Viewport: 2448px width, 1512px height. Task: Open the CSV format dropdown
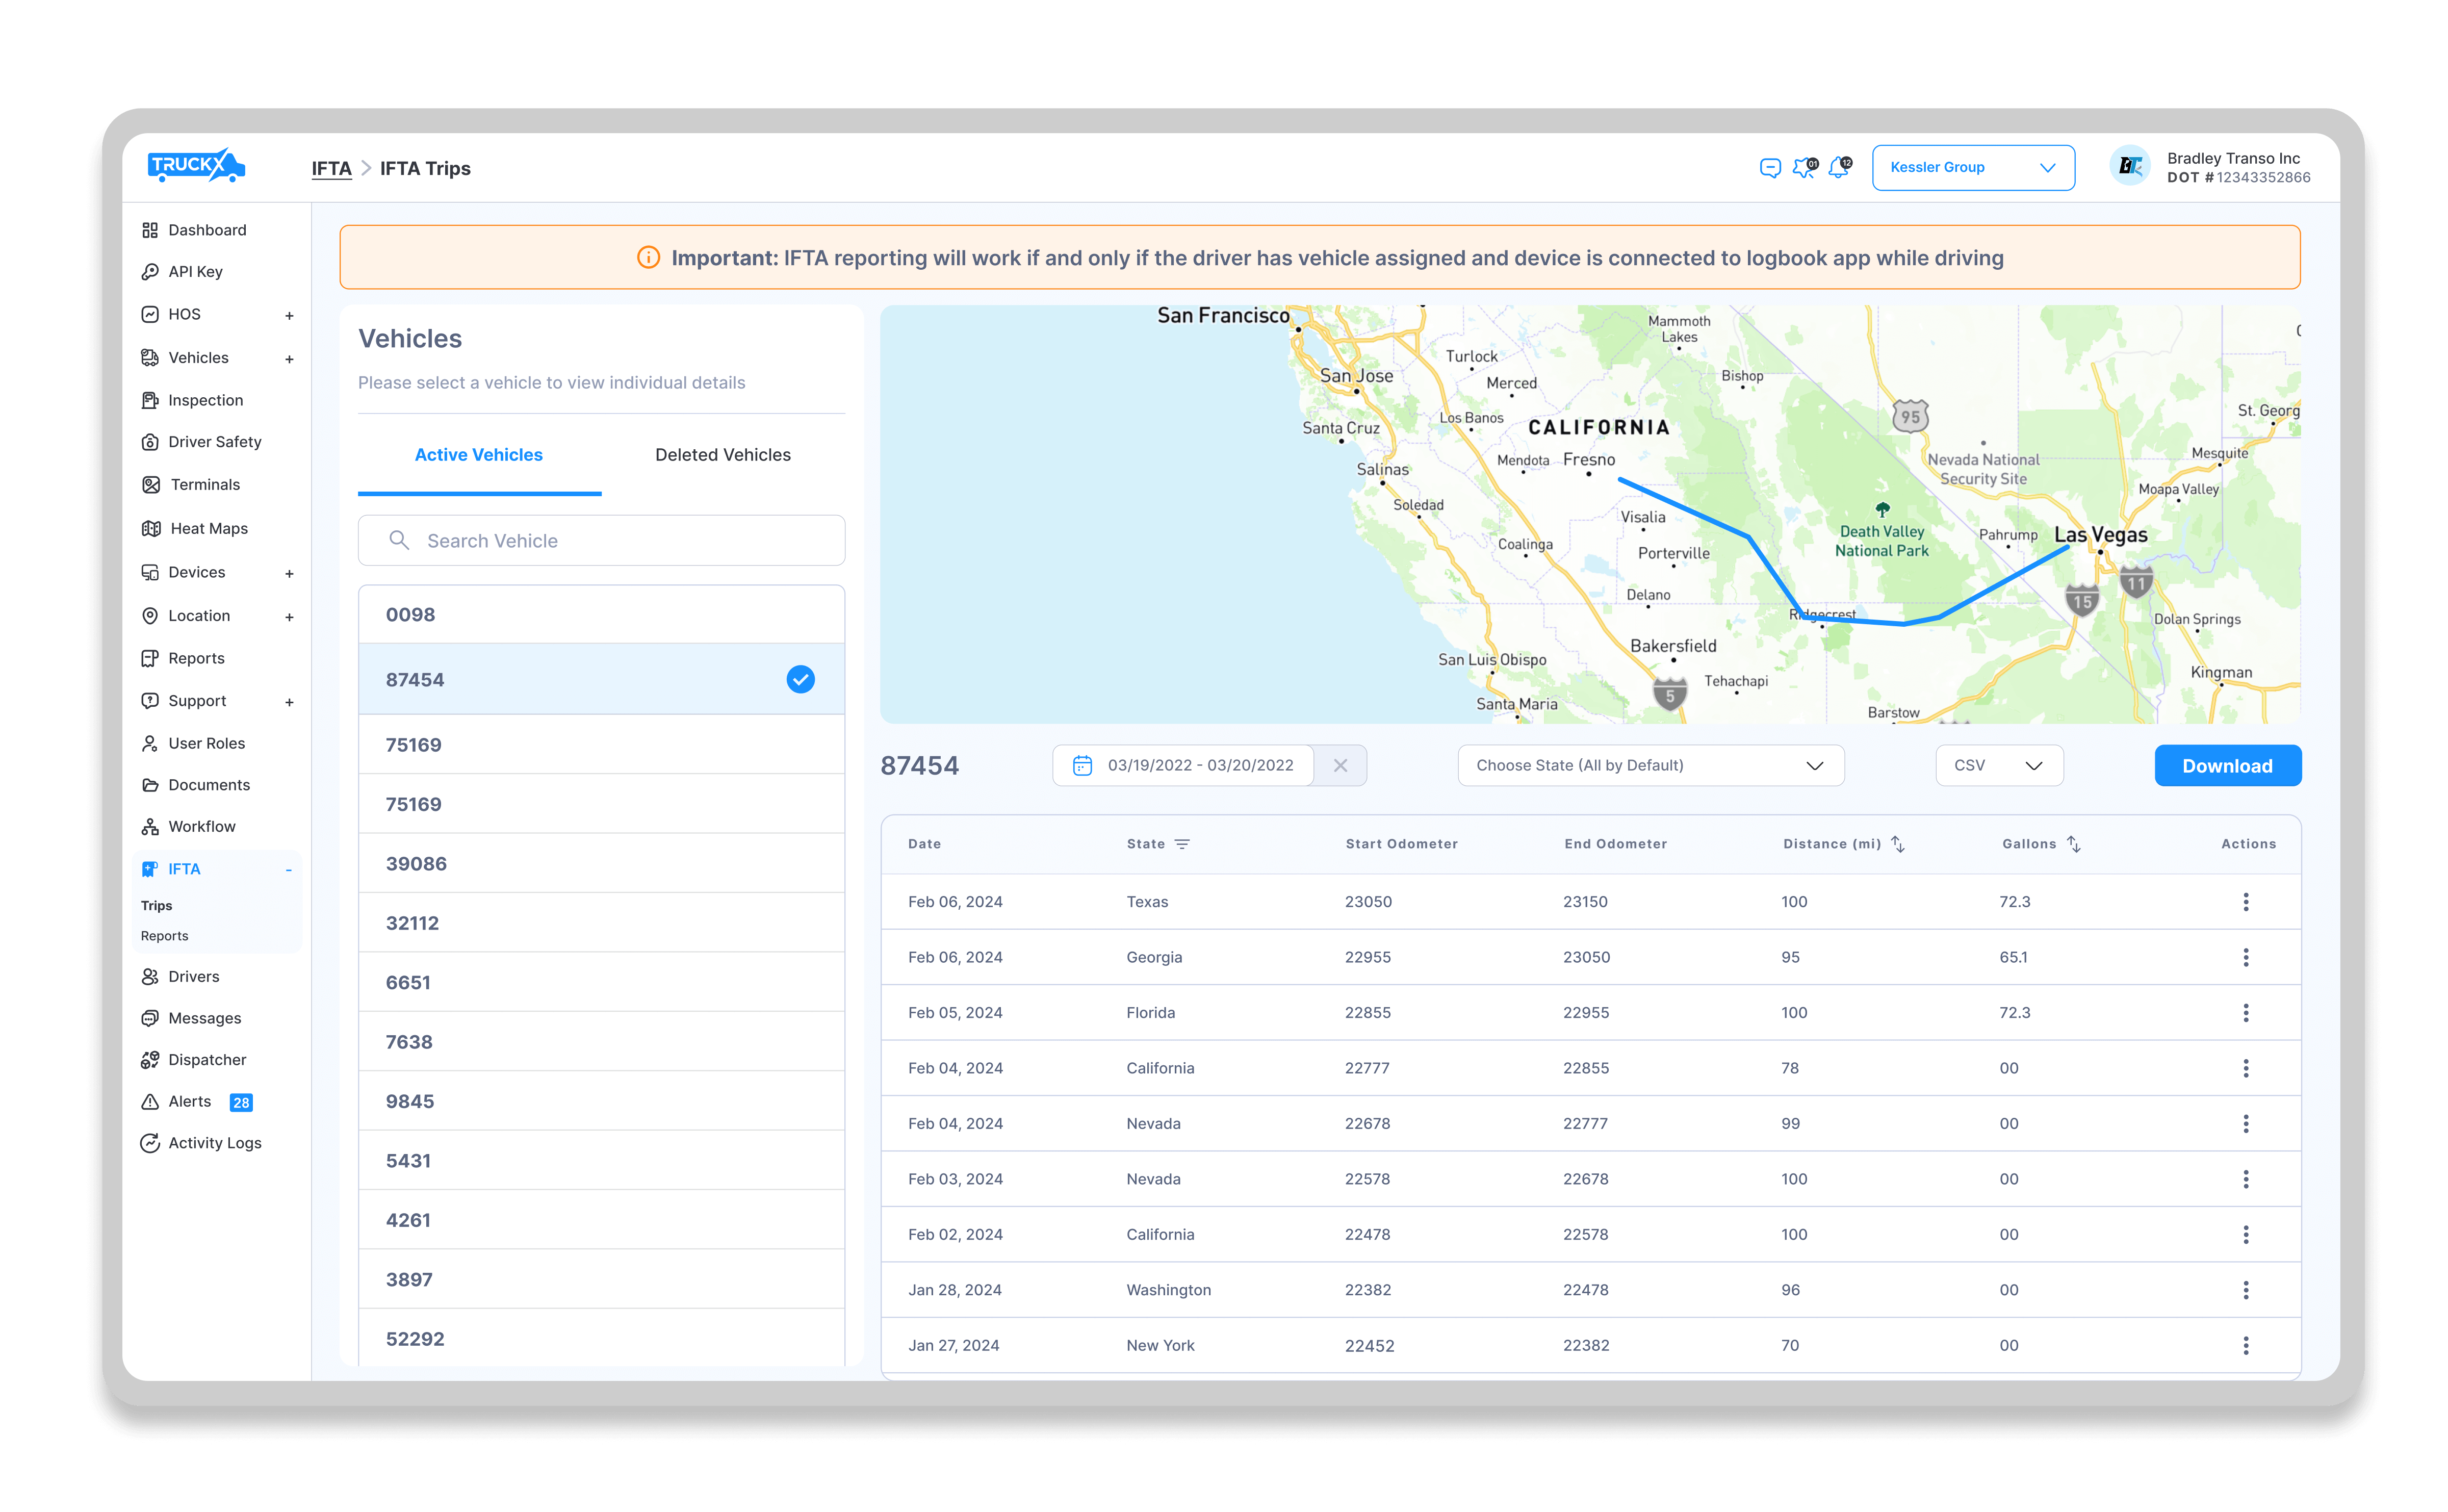pyautogui.click(x=1998, y=765)
